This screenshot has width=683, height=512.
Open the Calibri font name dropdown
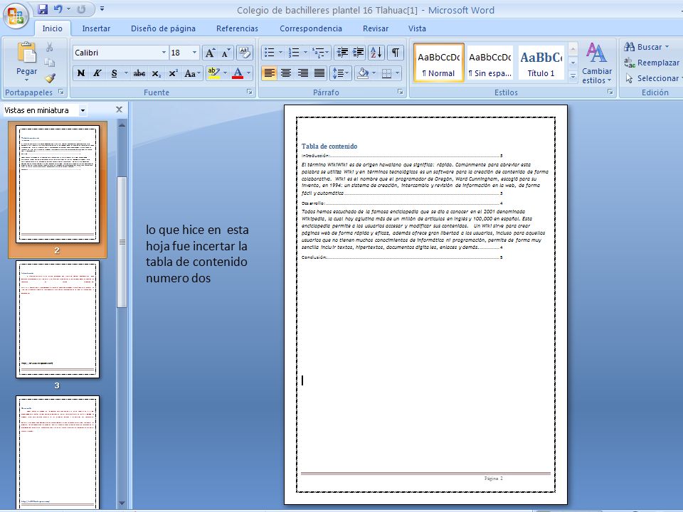(x=164, y=53)
